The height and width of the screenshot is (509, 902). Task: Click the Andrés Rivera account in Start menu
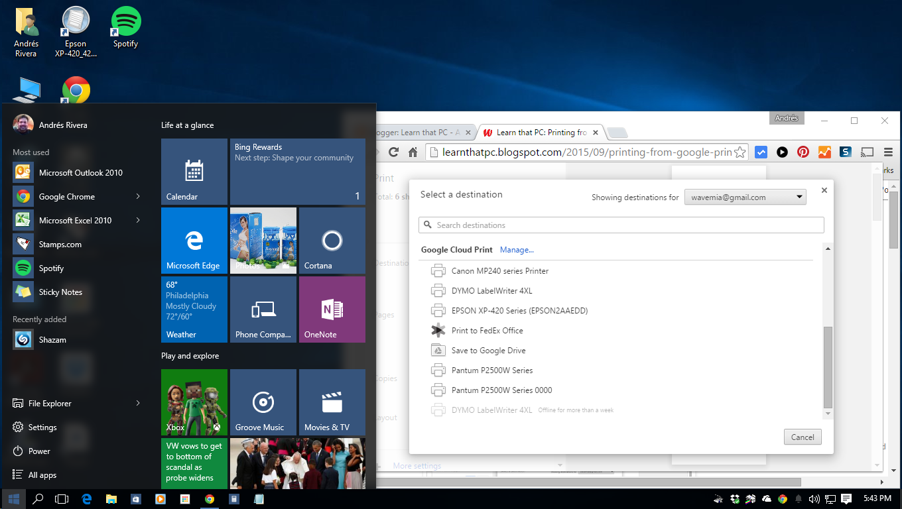coord(50,125)
